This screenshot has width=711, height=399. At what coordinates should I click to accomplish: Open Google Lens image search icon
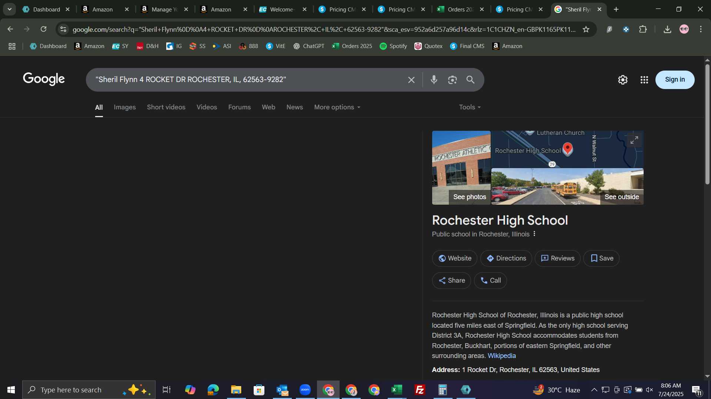click(452, 80)
